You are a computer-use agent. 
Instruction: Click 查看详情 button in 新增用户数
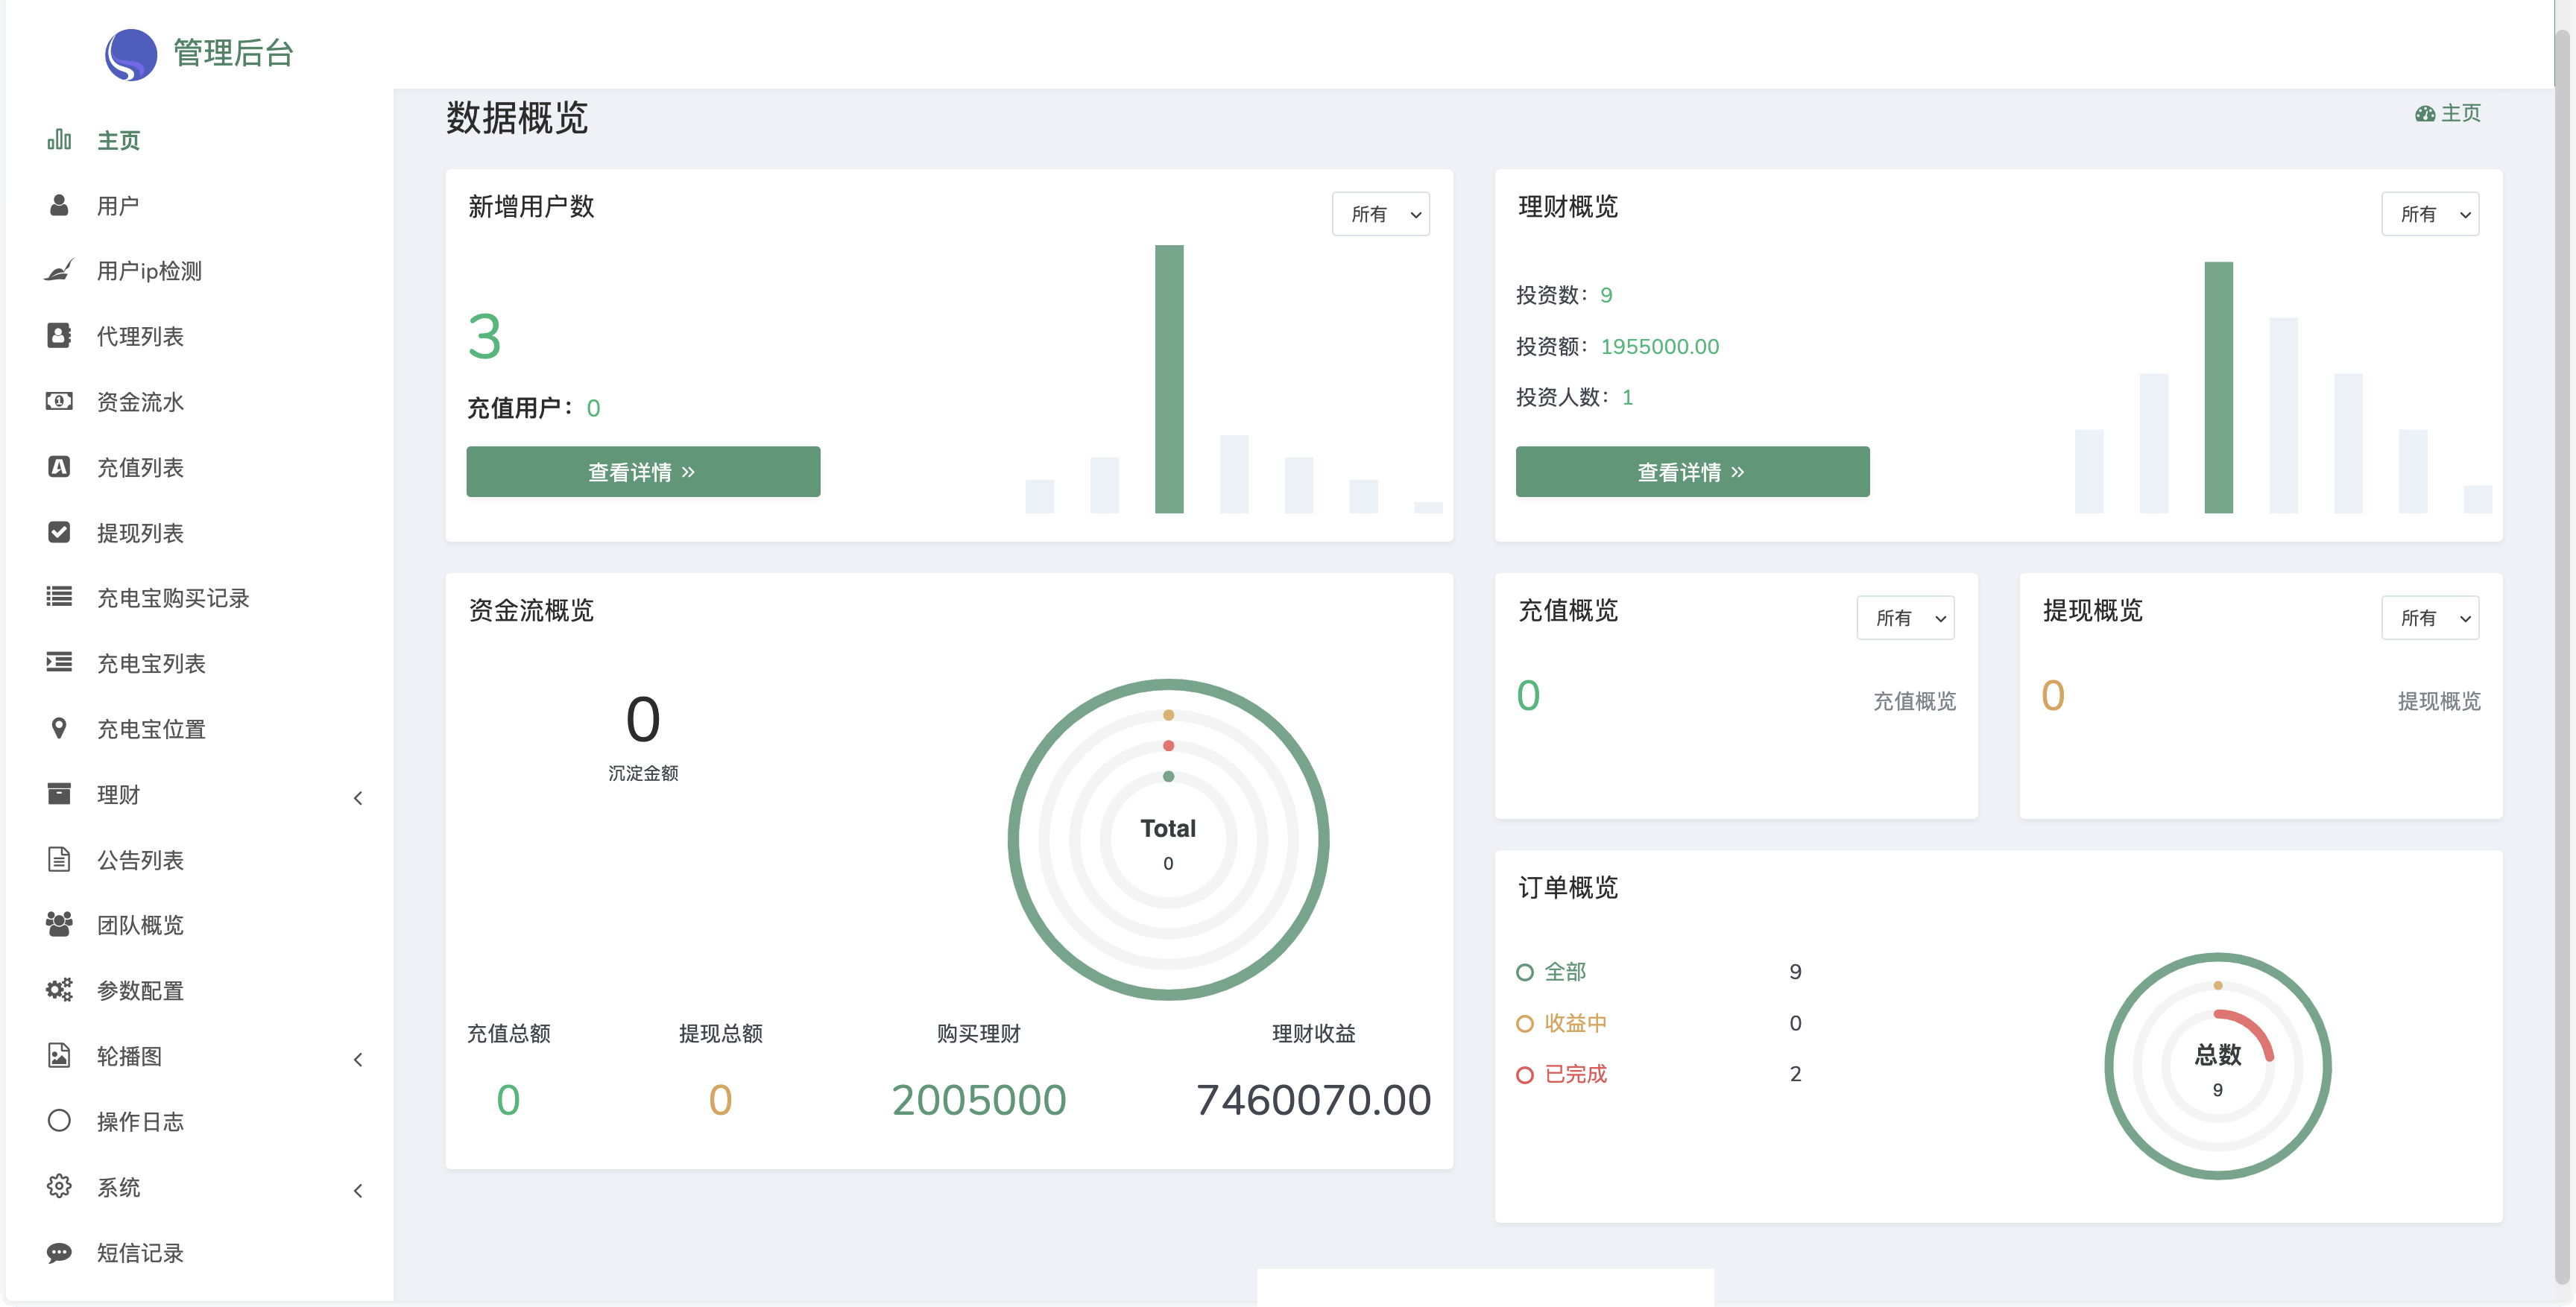[643, 472]
